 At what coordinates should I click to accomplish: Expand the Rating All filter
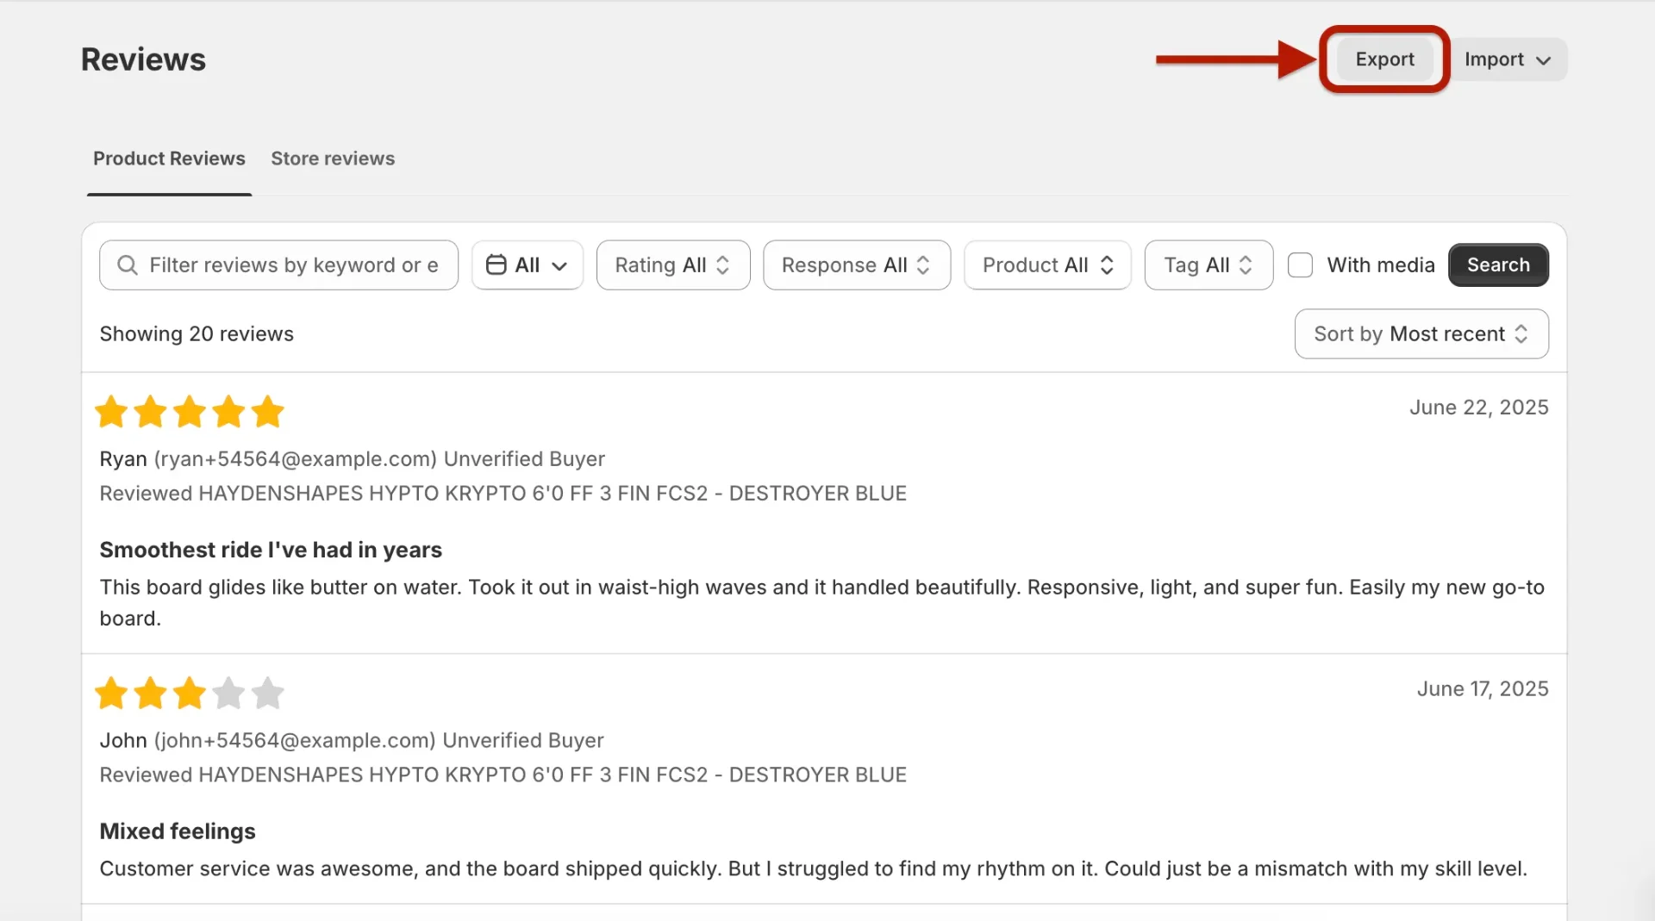672,265
